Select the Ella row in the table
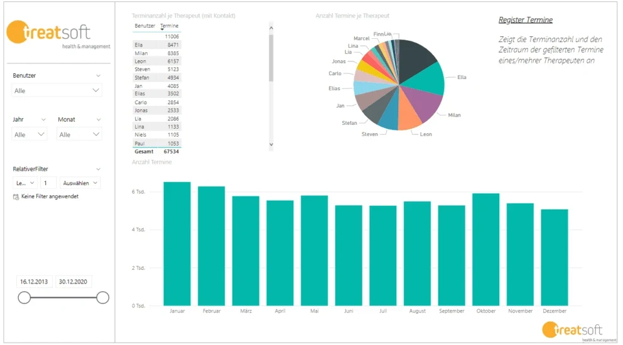This screenshot has height=345, width=623. (156, 45)
